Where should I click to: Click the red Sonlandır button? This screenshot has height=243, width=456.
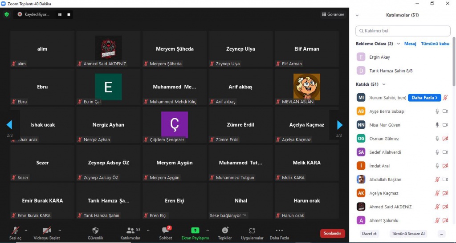[x=332, y=233]
